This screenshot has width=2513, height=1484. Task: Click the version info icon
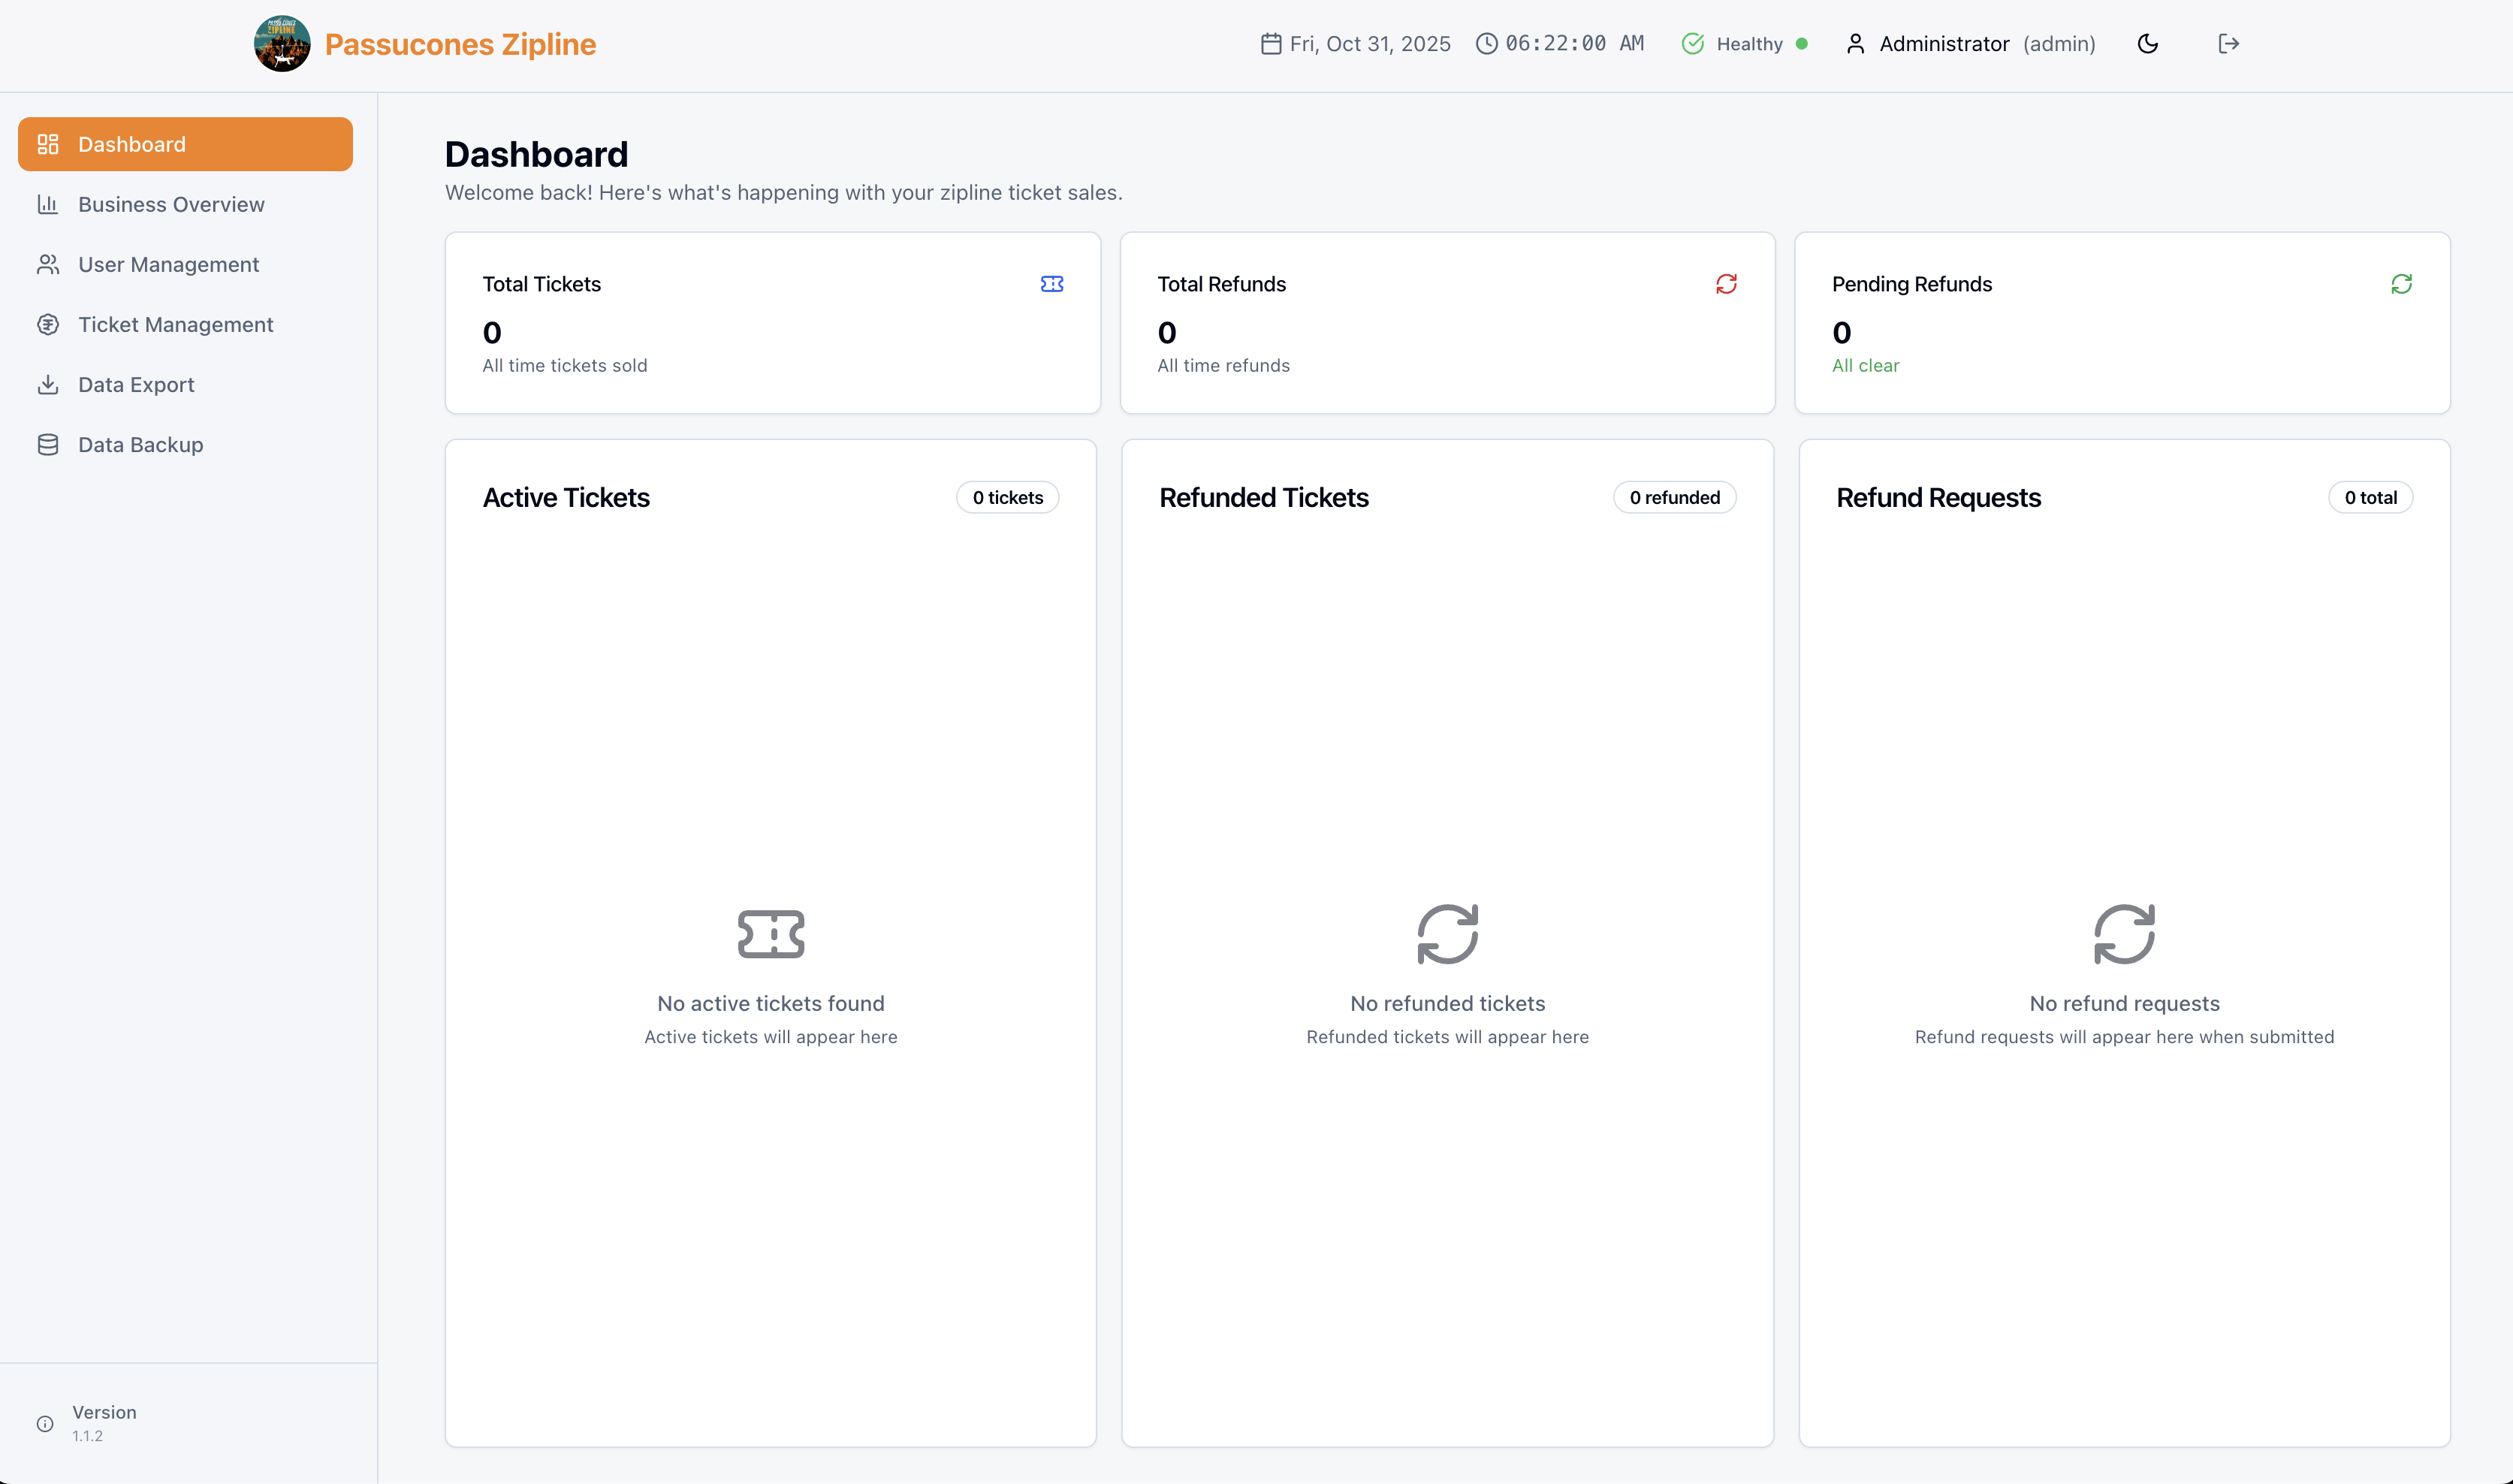click(x=45, y=1423)
